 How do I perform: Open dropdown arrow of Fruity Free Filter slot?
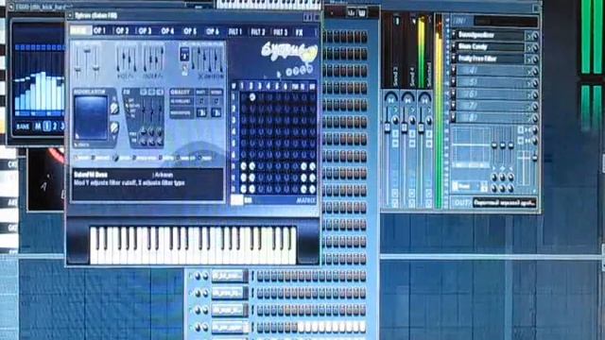tap(454, 59)
